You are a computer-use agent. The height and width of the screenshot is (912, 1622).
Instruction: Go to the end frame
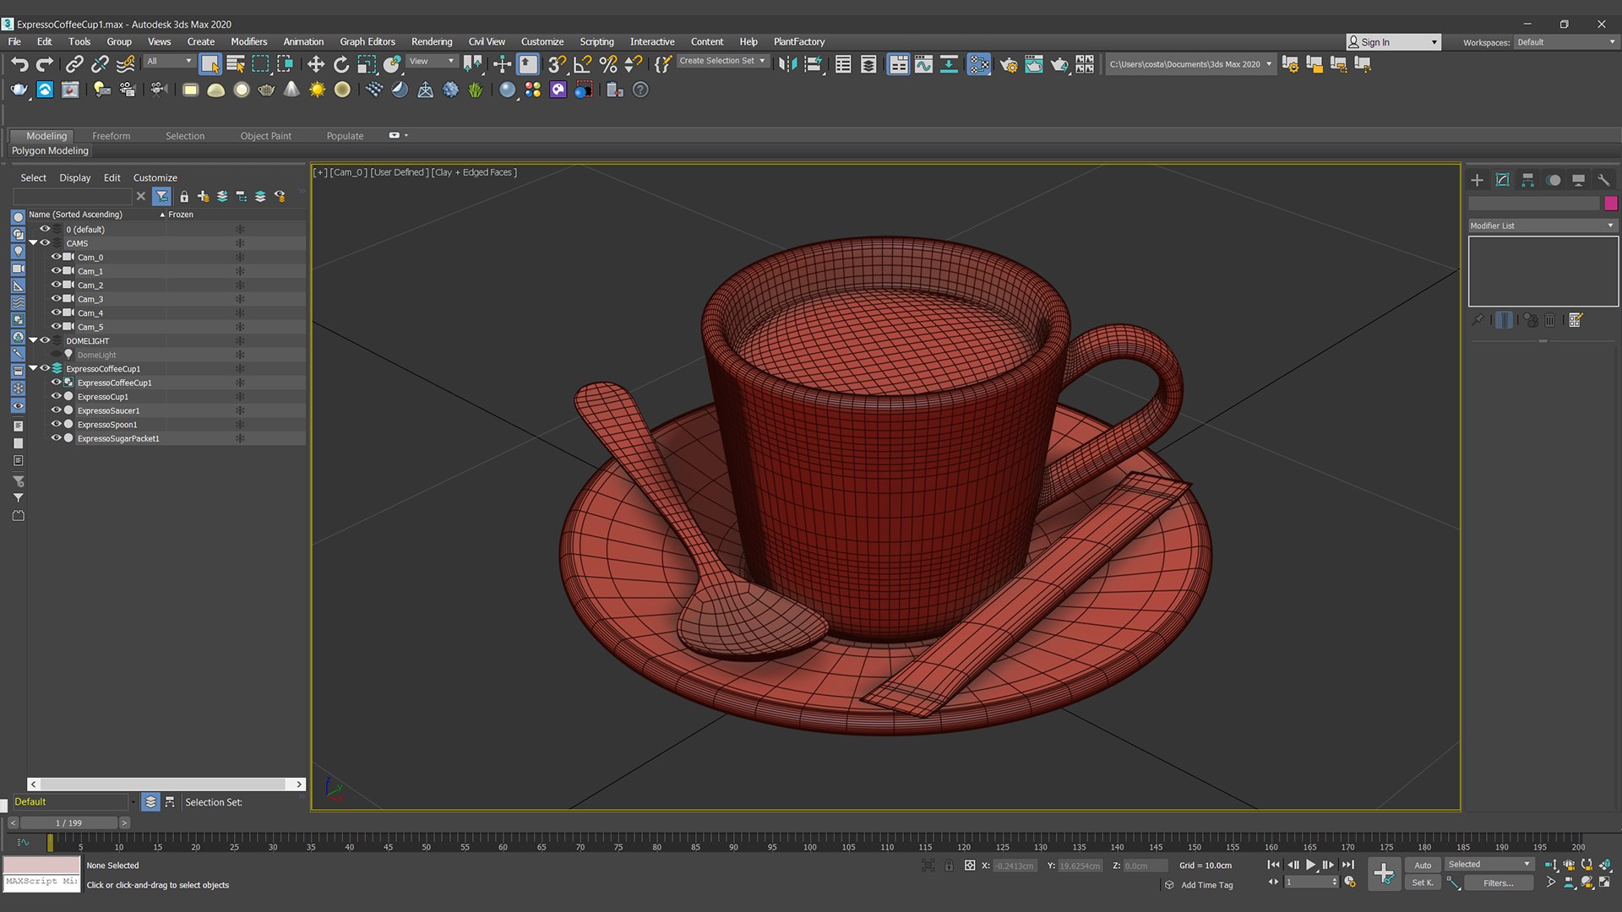pyautogui.click(x=1348, y=865)
